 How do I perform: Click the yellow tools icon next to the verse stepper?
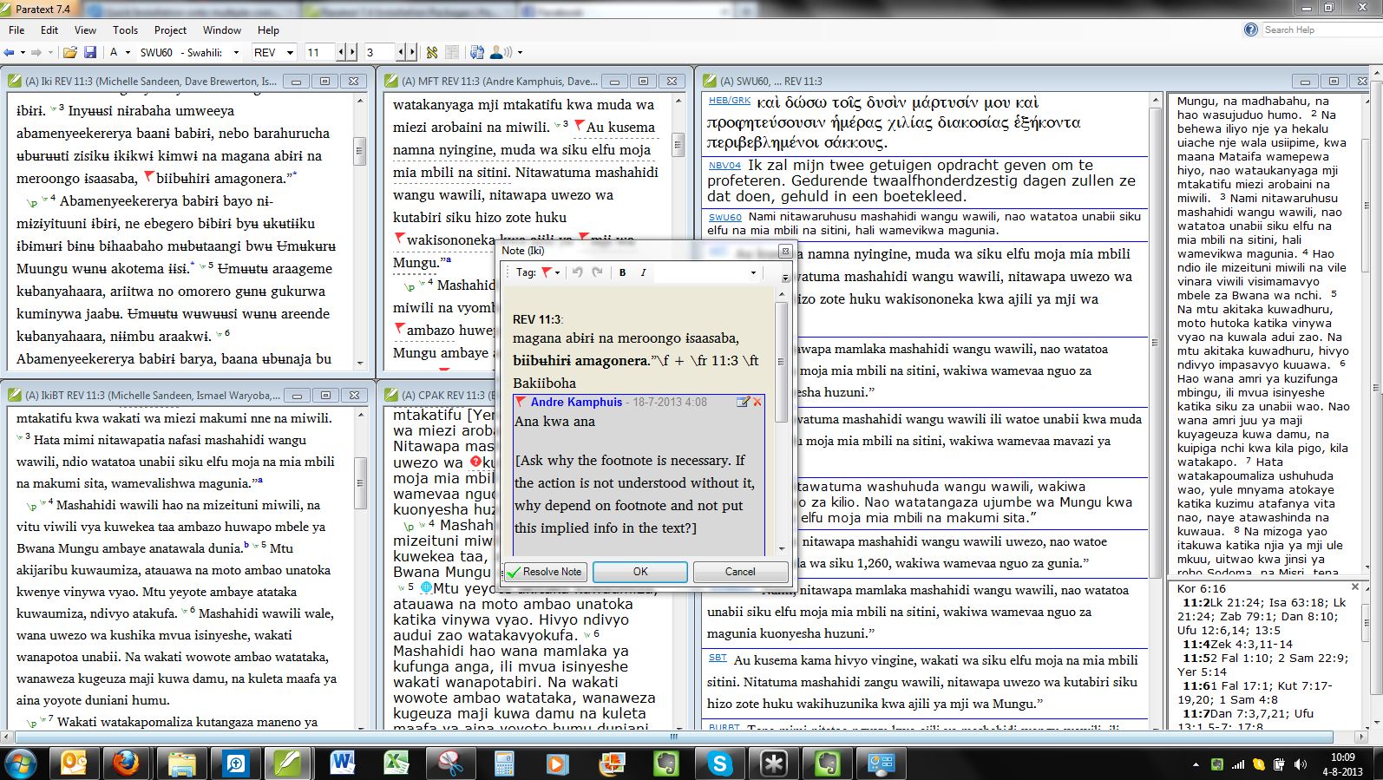(431, 53)
